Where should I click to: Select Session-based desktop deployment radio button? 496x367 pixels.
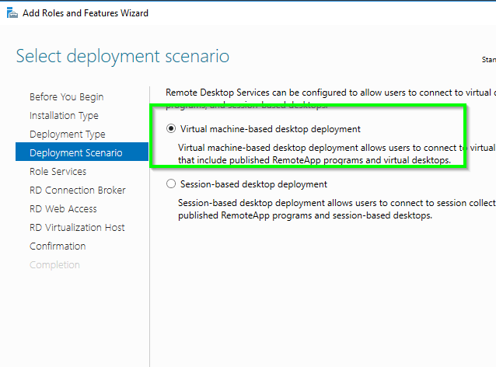tap(171, 184)
